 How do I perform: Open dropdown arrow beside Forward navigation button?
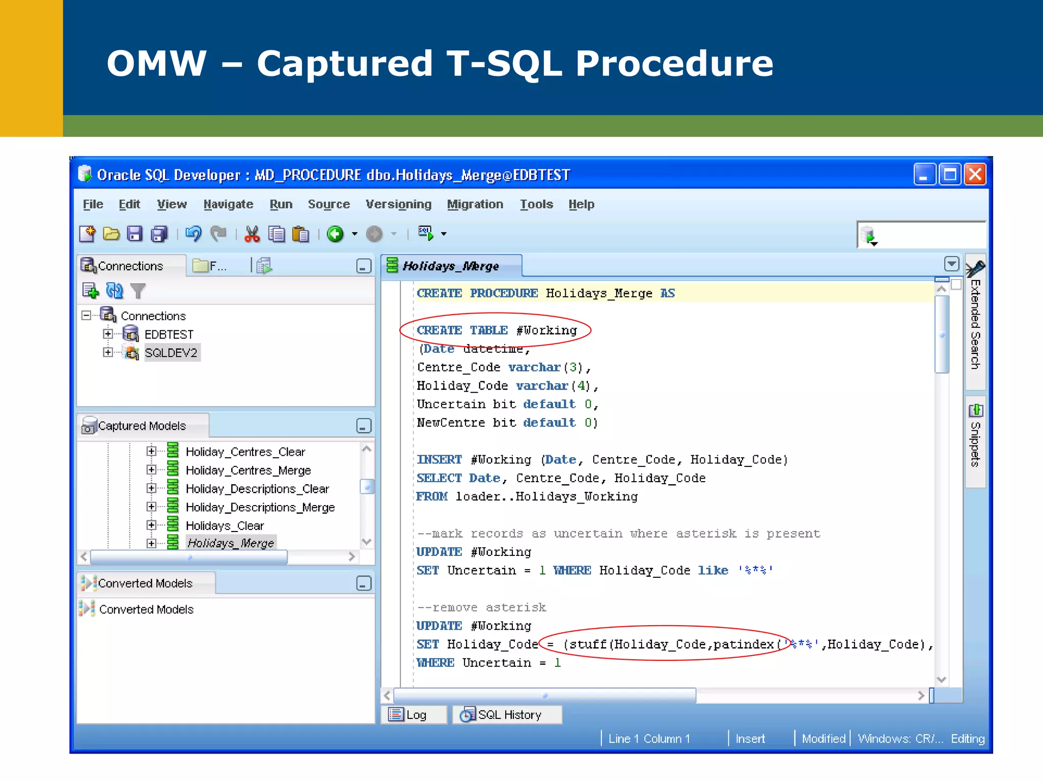pos(394,234)
